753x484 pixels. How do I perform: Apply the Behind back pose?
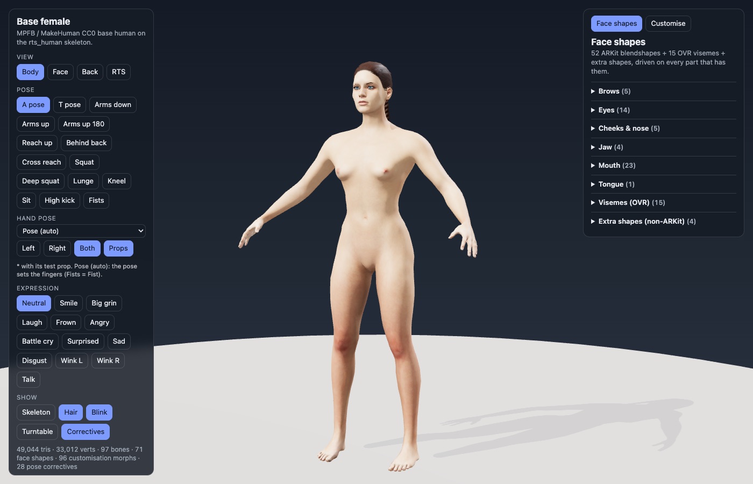point(87,143)
